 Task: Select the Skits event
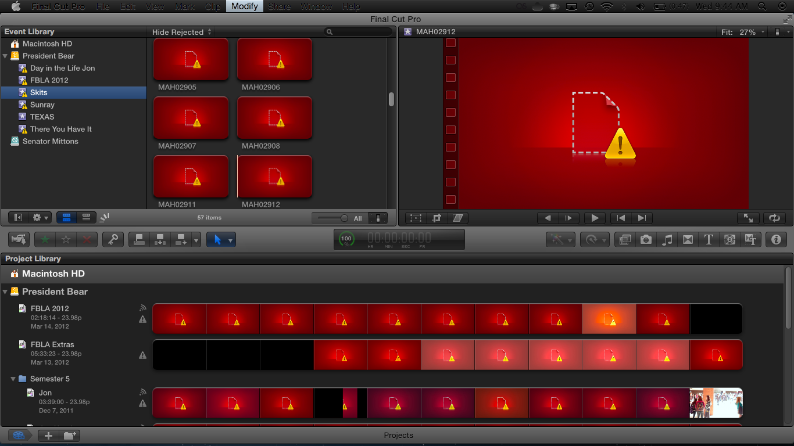pos(74,92)
